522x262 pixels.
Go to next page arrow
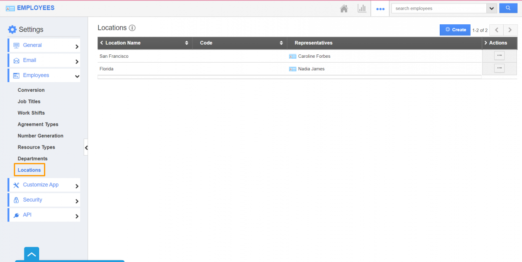(510, 30)
